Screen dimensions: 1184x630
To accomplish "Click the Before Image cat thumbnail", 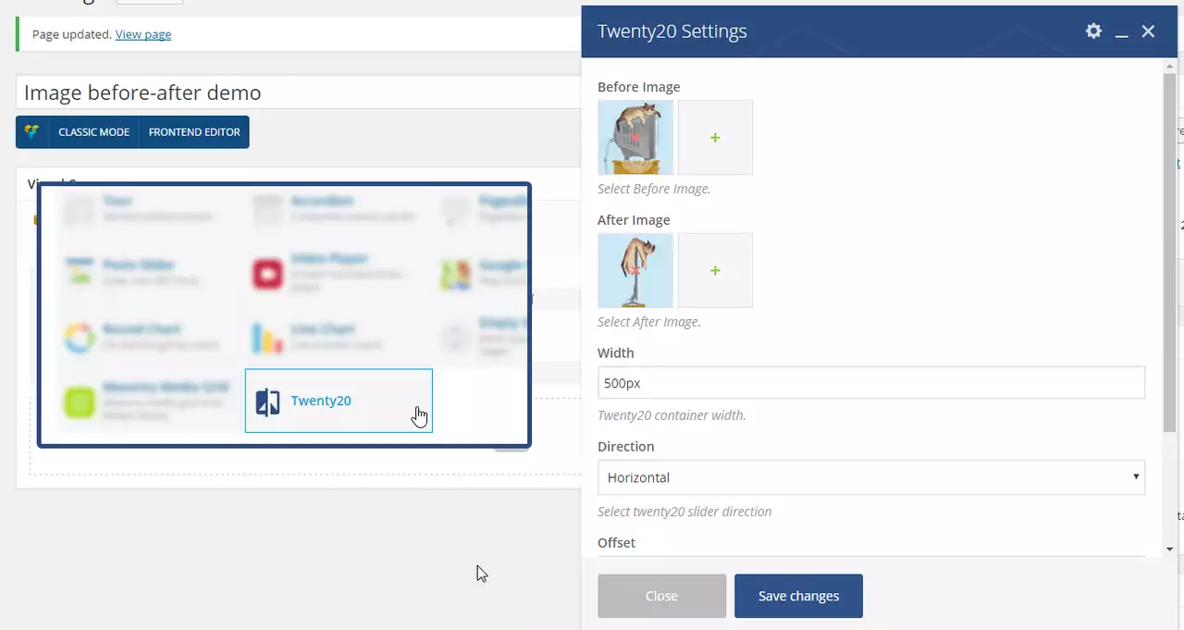I will coord(635,138).
